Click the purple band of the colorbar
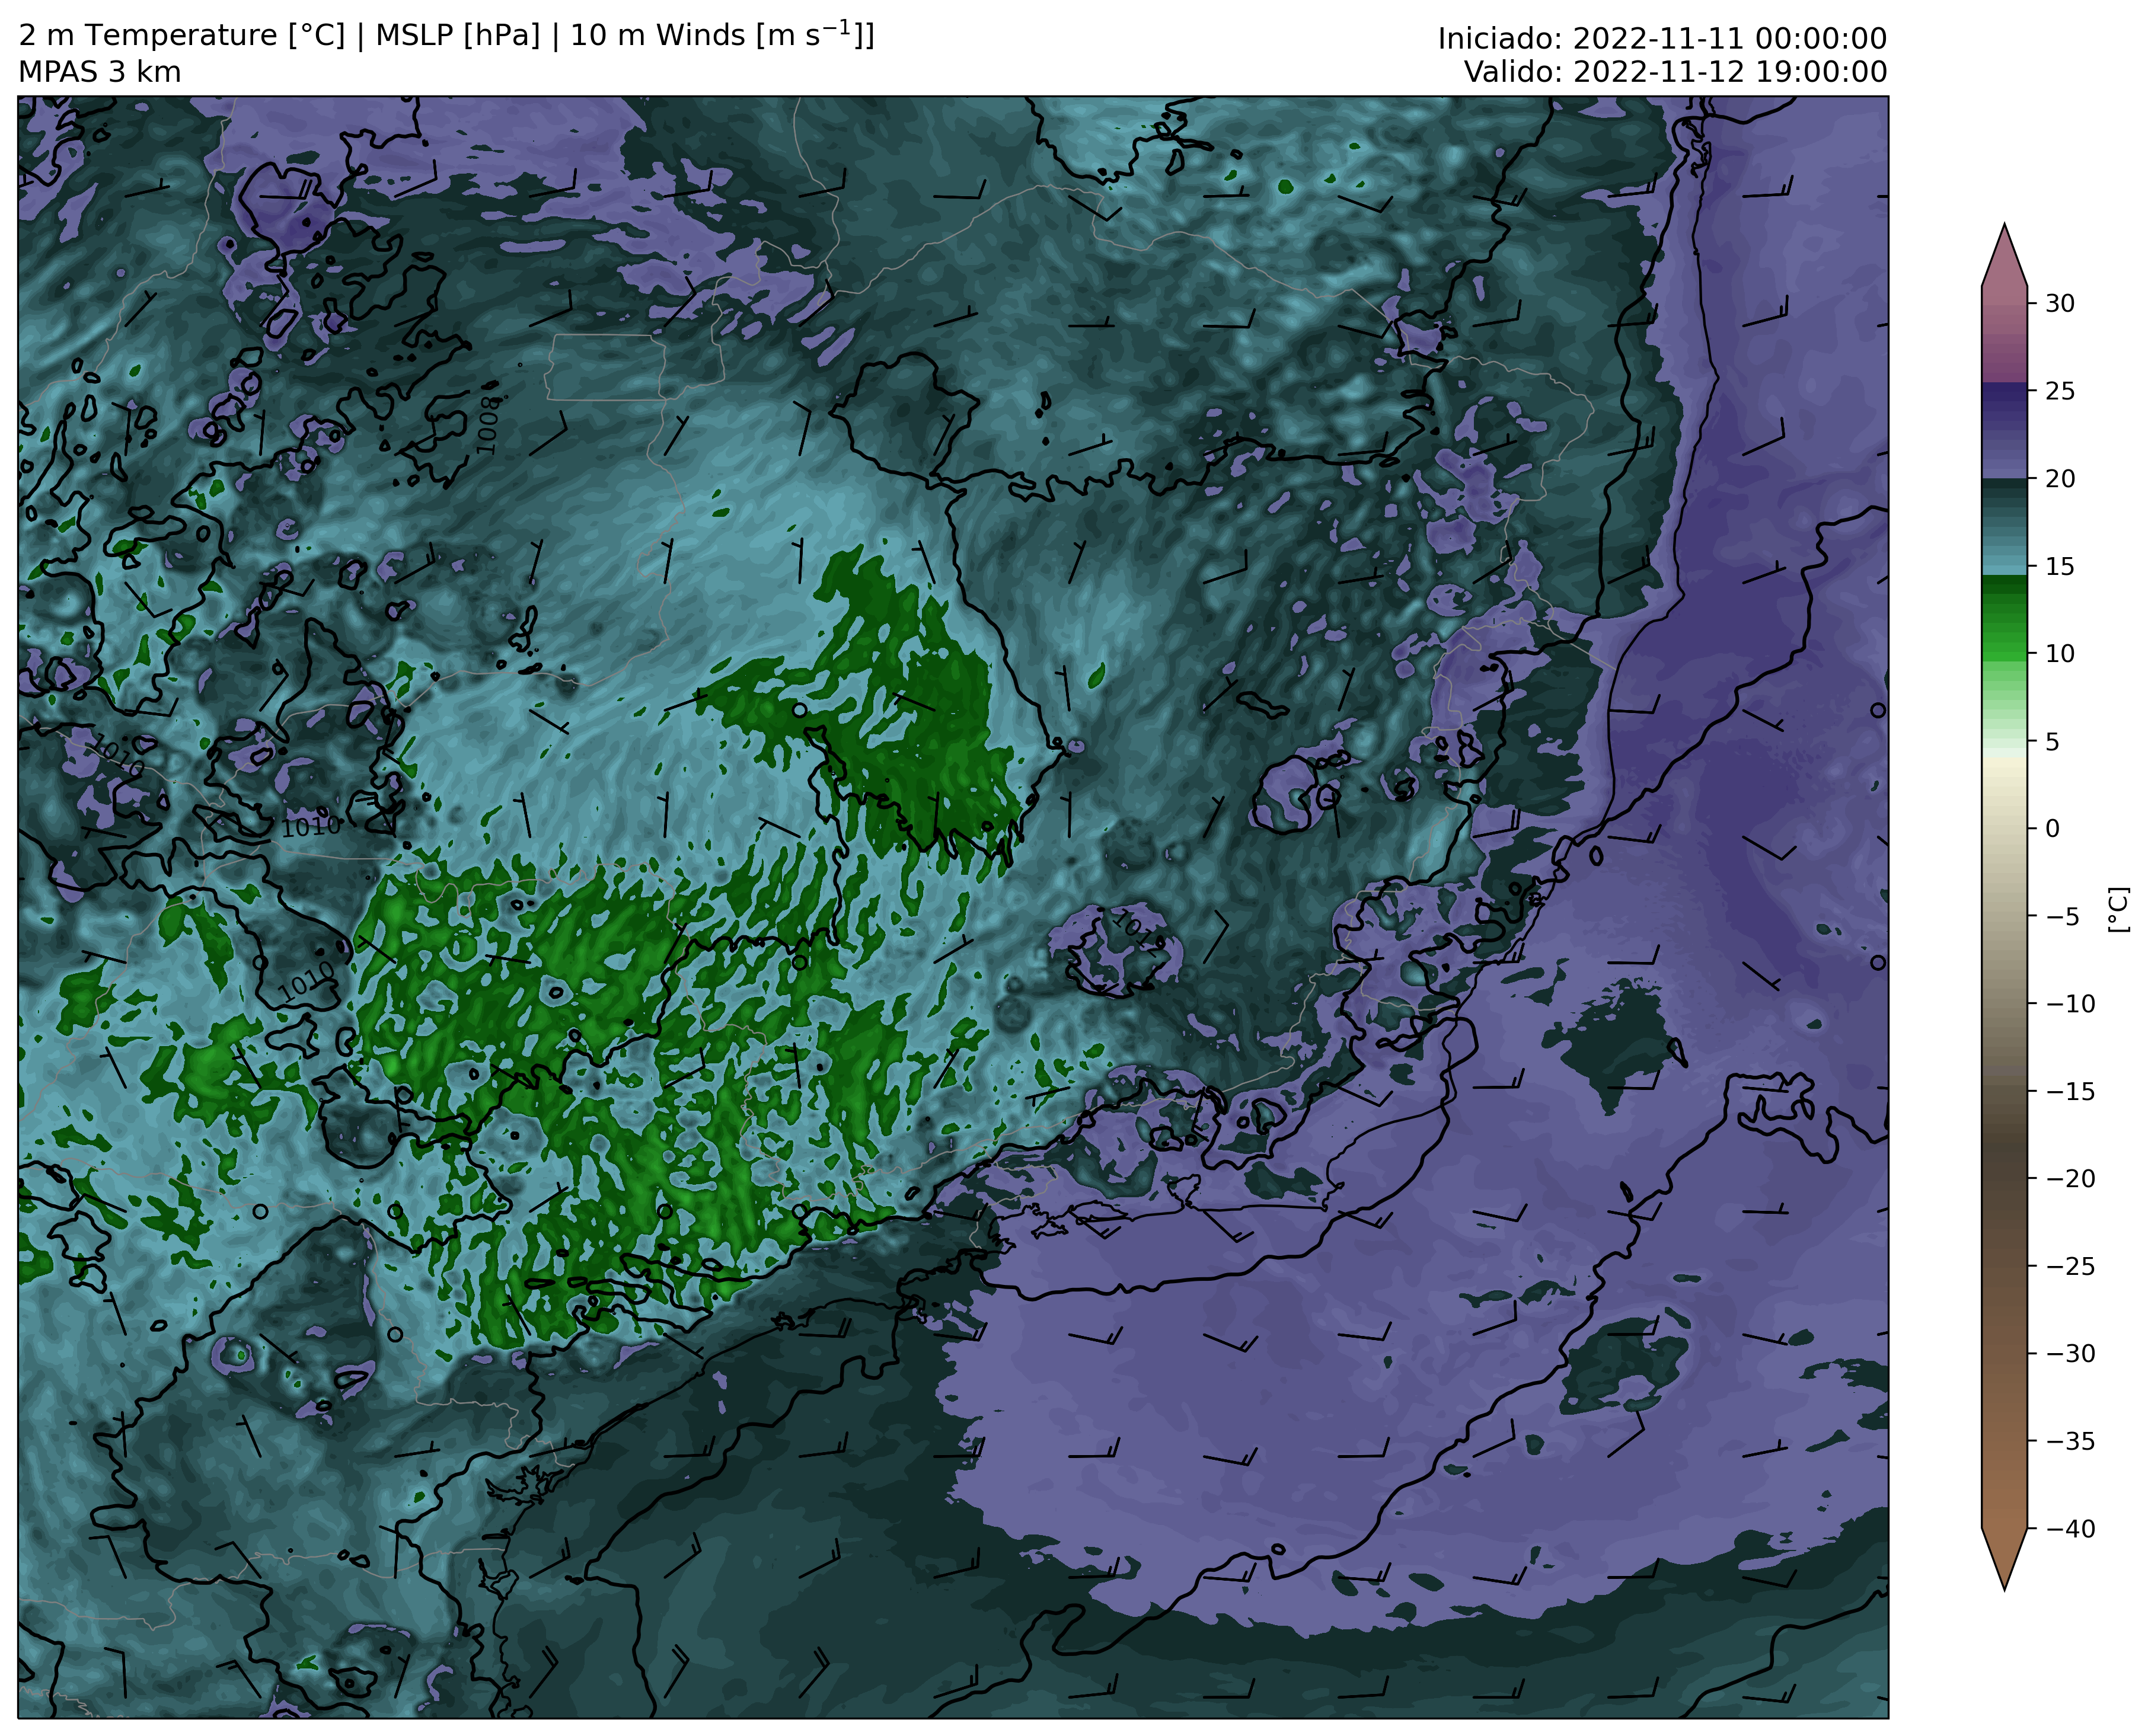Viewport: 2148px width, 1736px height. coord(2004,430)
